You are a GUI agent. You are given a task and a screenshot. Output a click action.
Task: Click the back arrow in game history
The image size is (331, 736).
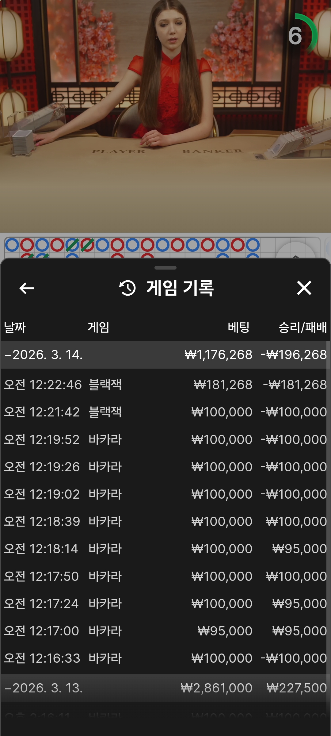click(27, 288)
